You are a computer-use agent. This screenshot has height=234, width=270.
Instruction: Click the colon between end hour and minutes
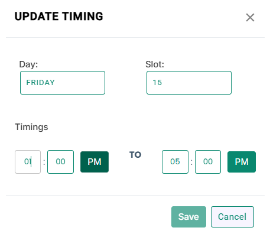coord(191,162)
